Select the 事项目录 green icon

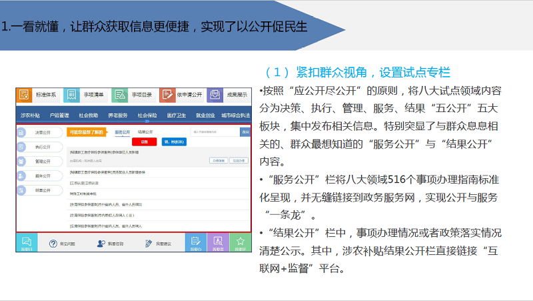[119, 95]
